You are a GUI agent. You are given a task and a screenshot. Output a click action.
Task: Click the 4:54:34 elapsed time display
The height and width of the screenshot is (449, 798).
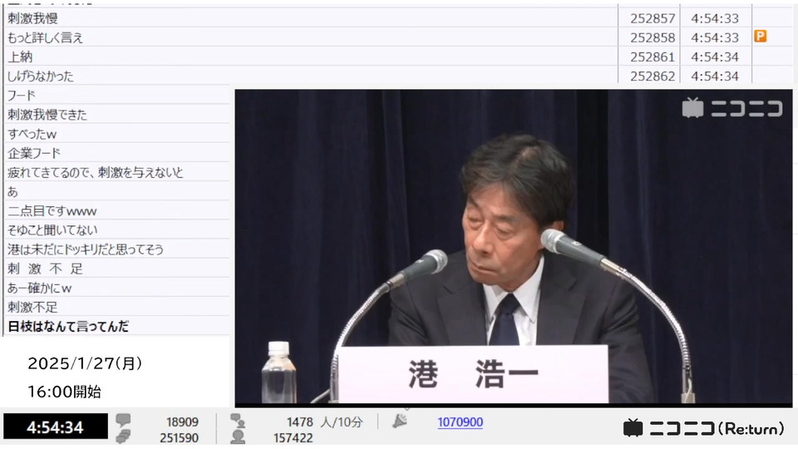click(56, 427)
